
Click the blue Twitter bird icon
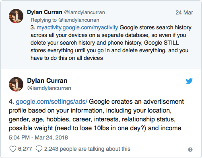pyautogui.click(x=189, y=81)
